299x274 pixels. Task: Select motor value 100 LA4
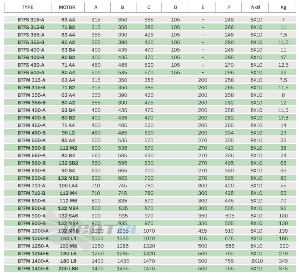[x=68, y=186]
